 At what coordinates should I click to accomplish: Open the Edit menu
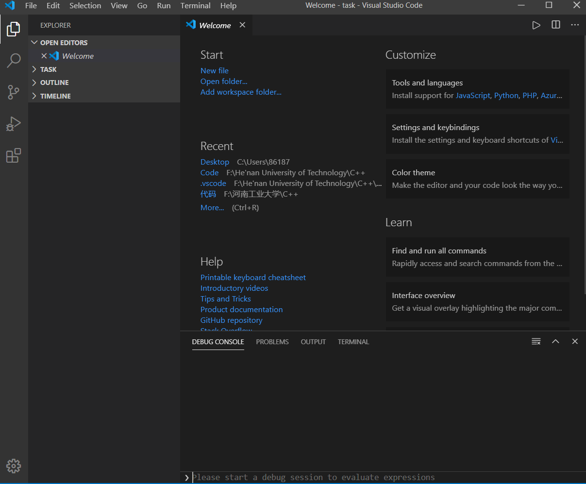53,6
